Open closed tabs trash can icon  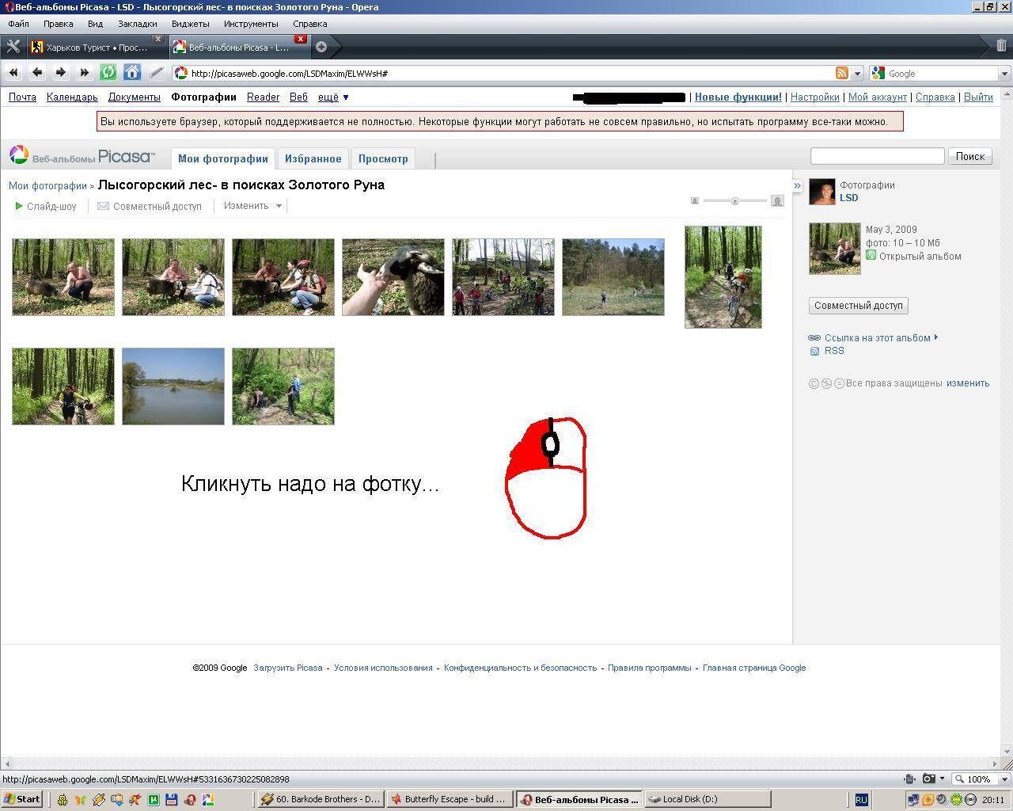1001,47
